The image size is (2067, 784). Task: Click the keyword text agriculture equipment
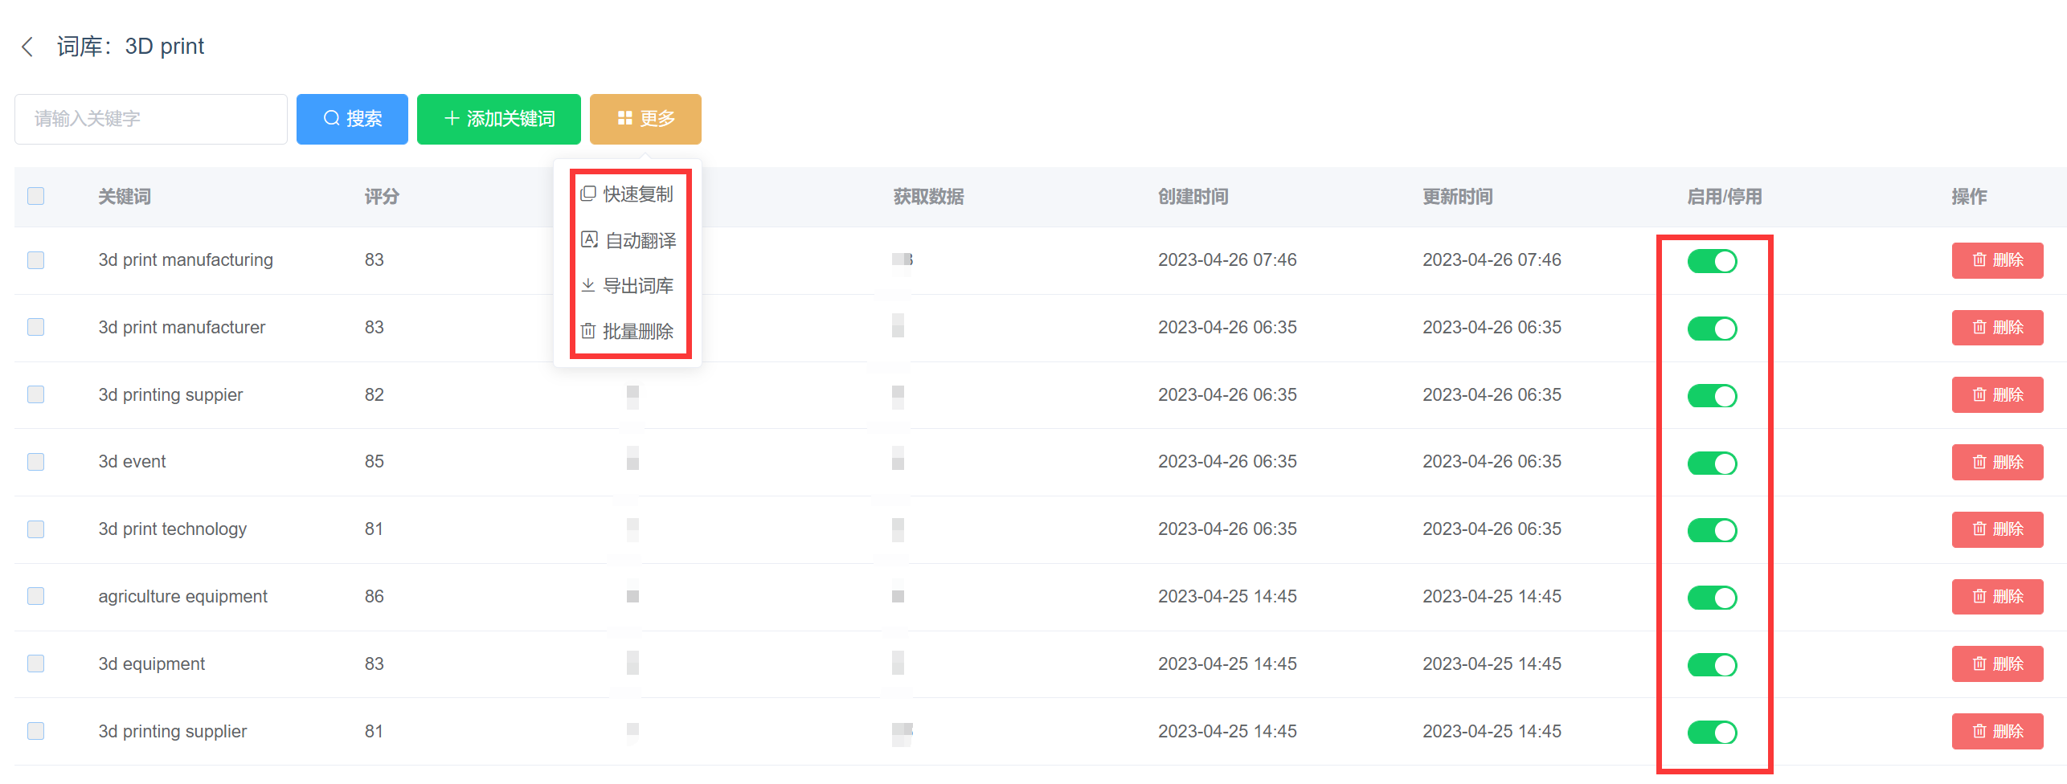click(182, 597)
